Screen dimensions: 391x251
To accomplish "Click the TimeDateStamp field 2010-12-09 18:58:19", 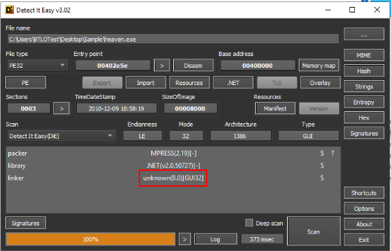I will [116, 109].
